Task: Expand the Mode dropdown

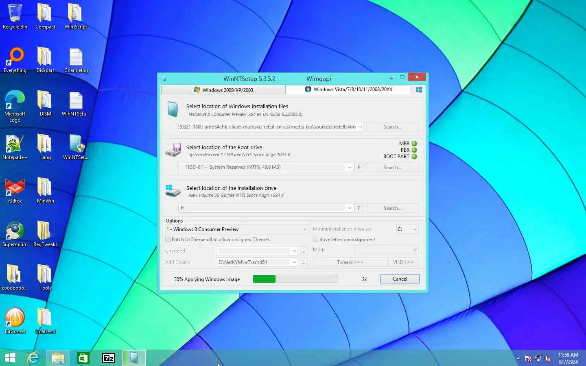Action: click(x=415, y=250)
